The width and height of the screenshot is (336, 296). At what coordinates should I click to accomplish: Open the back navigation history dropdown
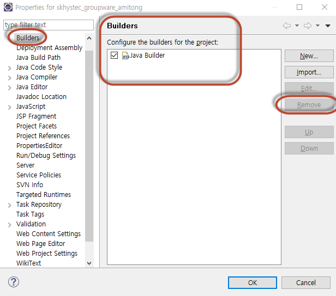point(297,26)
